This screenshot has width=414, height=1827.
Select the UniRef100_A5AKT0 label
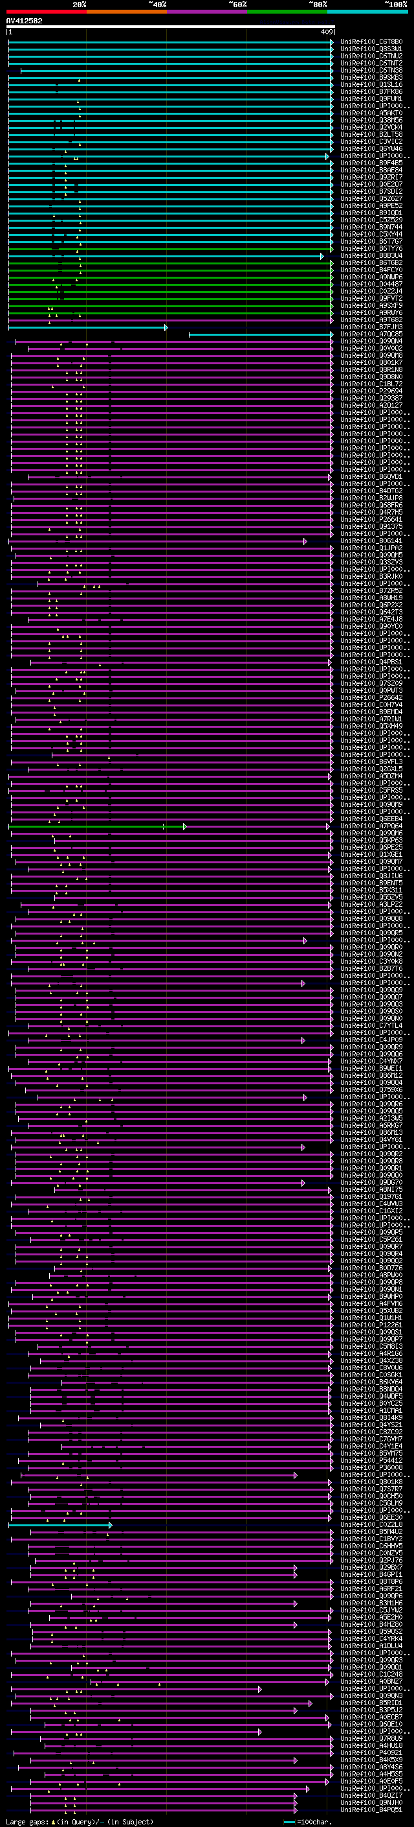(x=371, y=113)
